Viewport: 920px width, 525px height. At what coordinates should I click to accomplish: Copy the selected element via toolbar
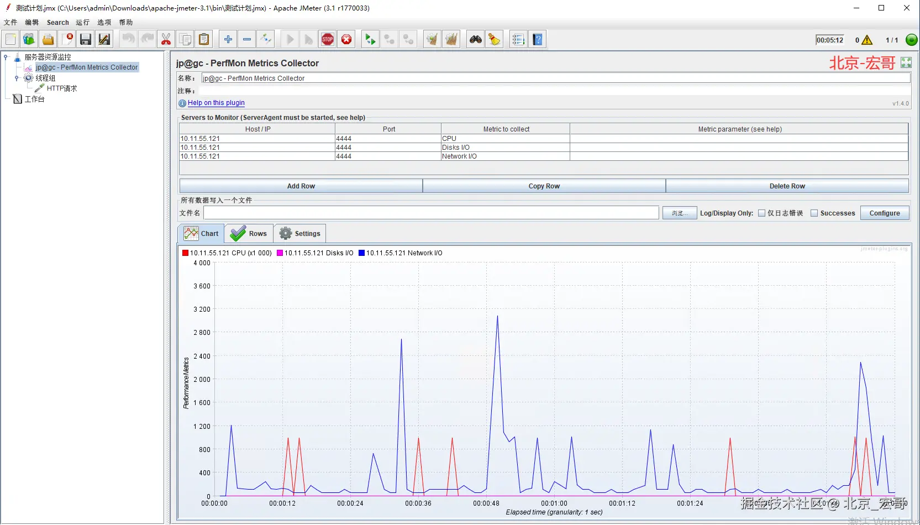(185, 39)
